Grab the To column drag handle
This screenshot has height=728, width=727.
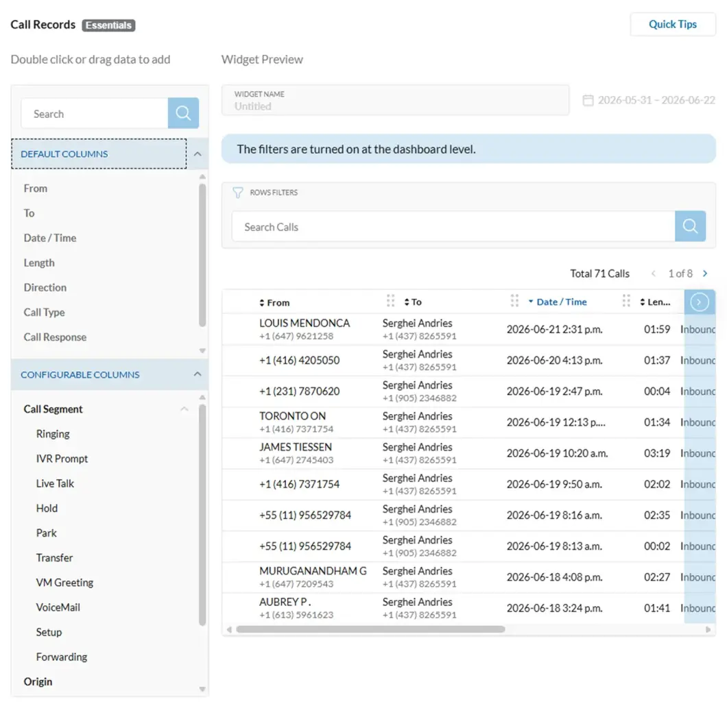[x=390, y=301]
